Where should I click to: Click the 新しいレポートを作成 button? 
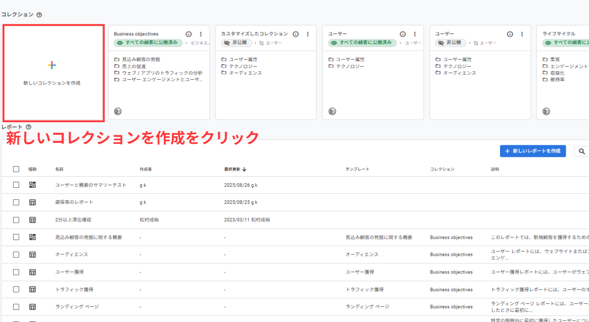tap(532, 151)
